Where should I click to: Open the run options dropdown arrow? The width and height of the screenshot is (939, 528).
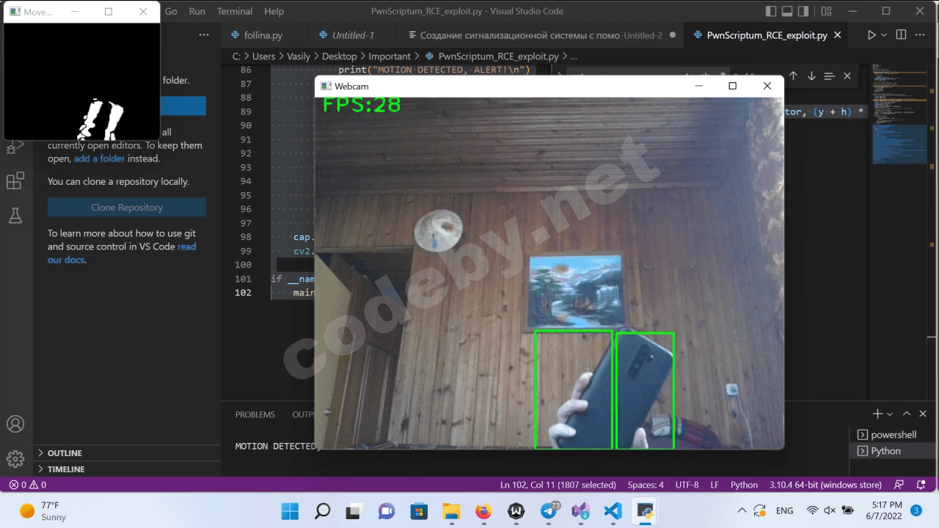click(884, 35)
